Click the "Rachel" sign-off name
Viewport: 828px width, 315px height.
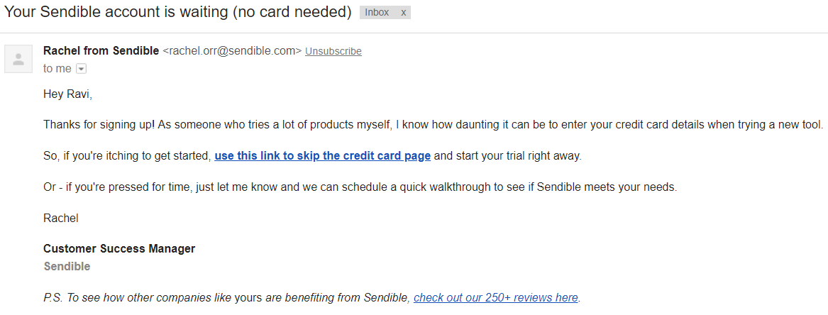60,218
